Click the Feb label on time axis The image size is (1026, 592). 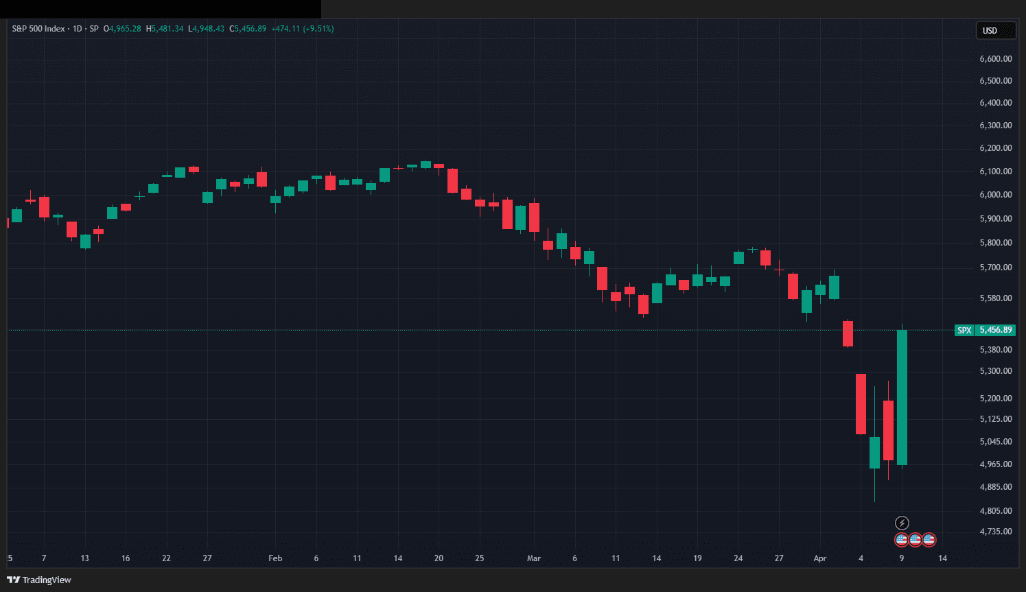pos(275,558)
